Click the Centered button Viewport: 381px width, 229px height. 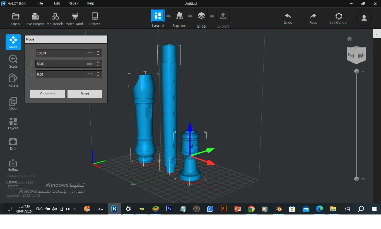tap(47, 94)
